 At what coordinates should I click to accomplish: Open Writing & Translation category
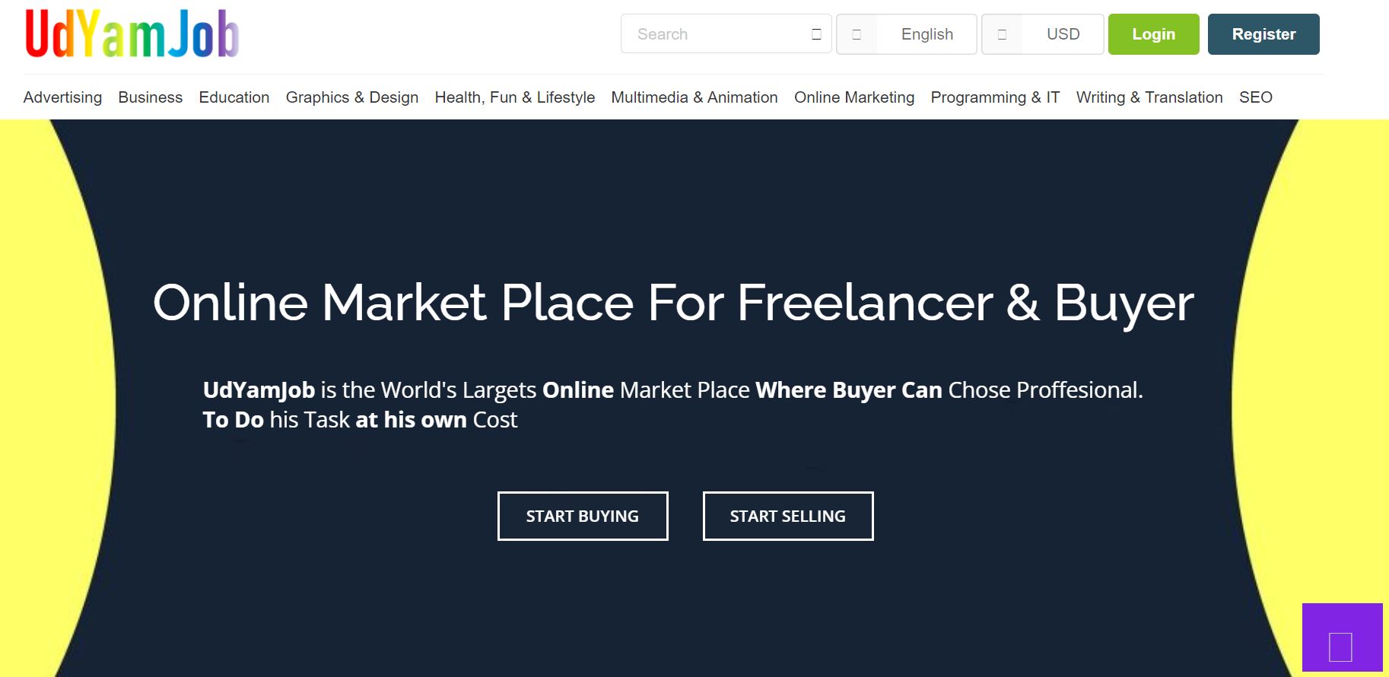(x=1149, y=97)
